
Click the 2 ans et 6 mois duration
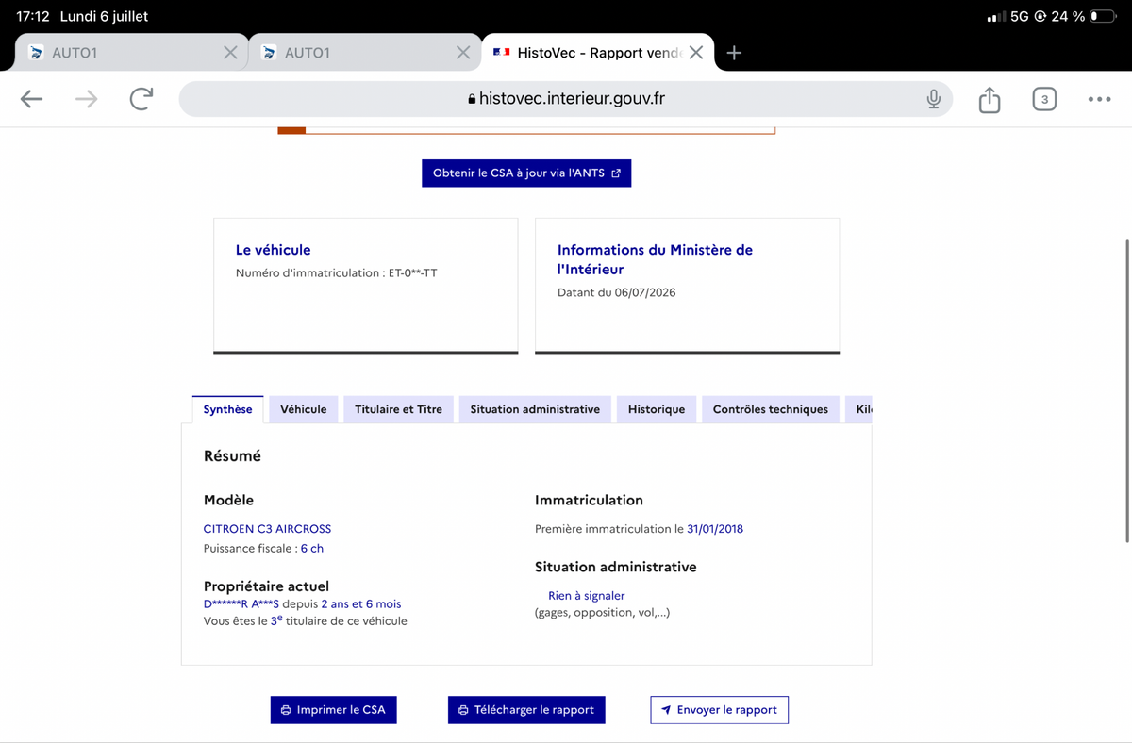[360, 603]
